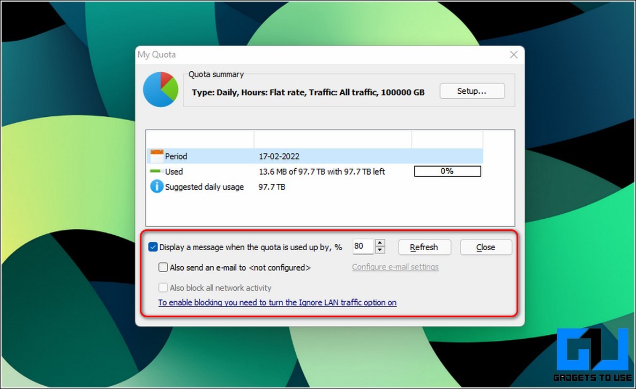Click the percentage field showing 80
The image size is (636, 389).
pos(363,246)
